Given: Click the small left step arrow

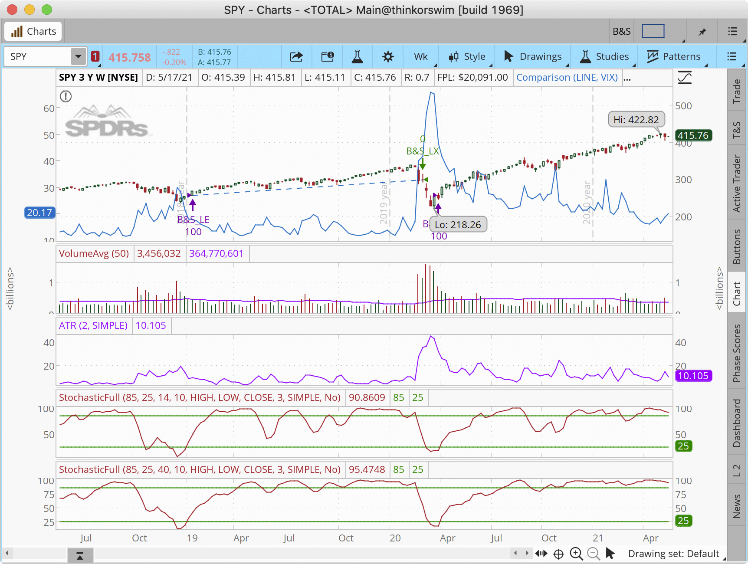Looking at the screenshot, I should pos(515,553).
